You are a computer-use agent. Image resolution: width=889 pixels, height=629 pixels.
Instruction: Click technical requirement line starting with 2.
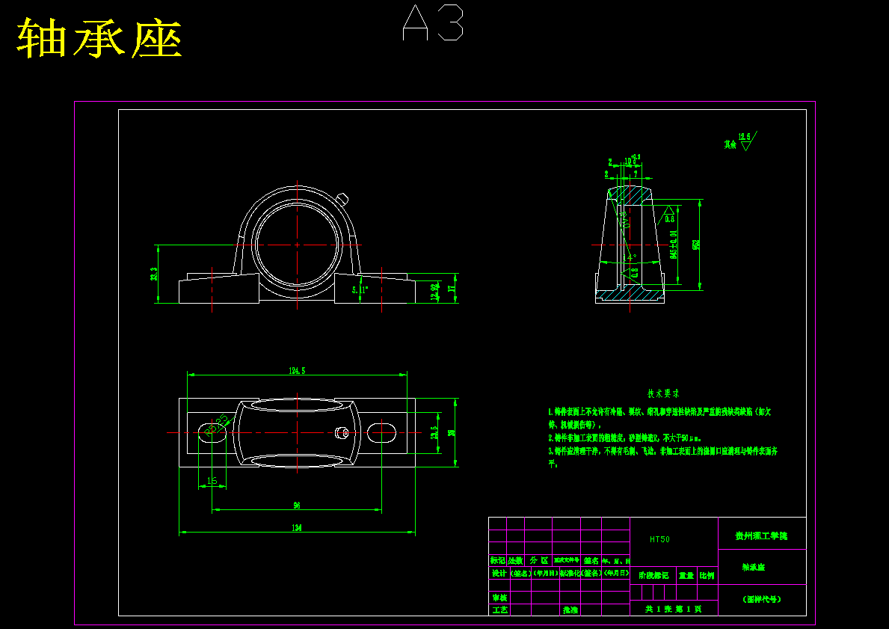click(625, 438)
